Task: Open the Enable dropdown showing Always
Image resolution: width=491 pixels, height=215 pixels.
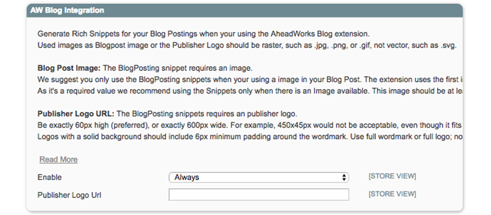Action: 259,177
